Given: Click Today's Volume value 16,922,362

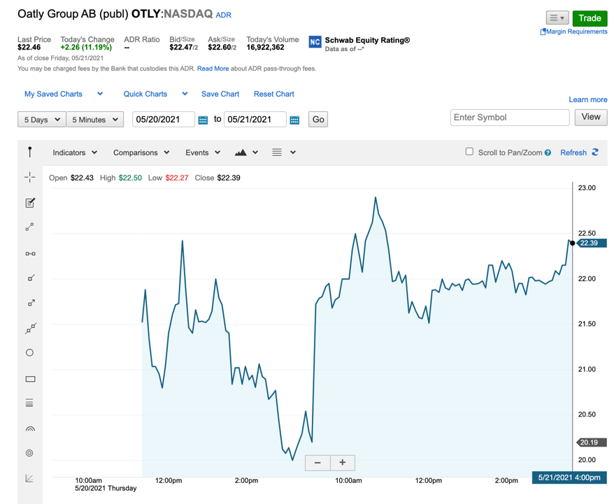Looking at the screenshot, I should pos(265,48).
